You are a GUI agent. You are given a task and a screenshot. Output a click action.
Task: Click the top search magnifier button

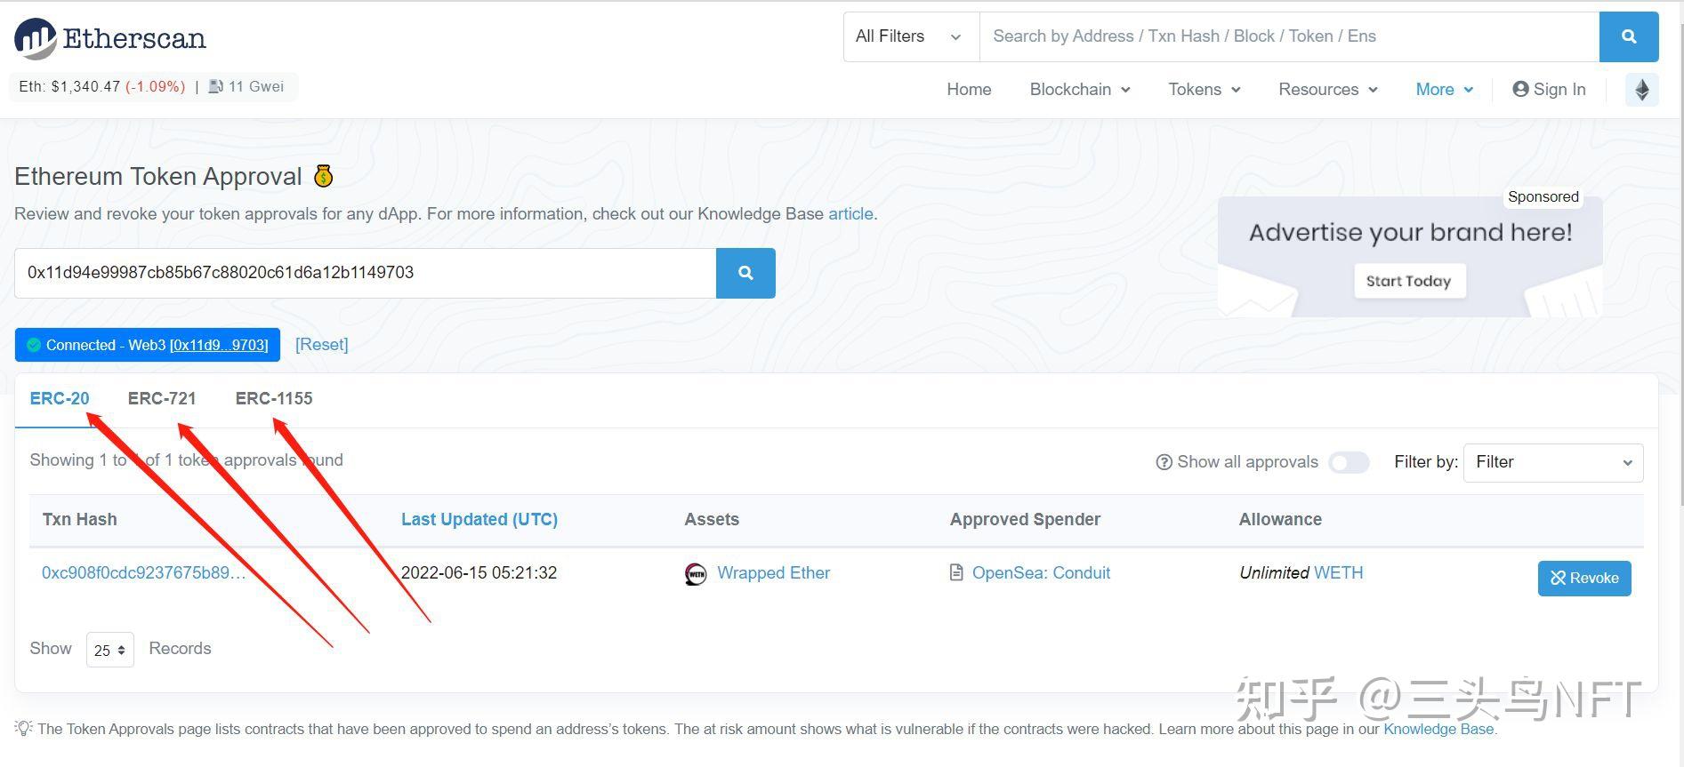[x=1629, y=36]
